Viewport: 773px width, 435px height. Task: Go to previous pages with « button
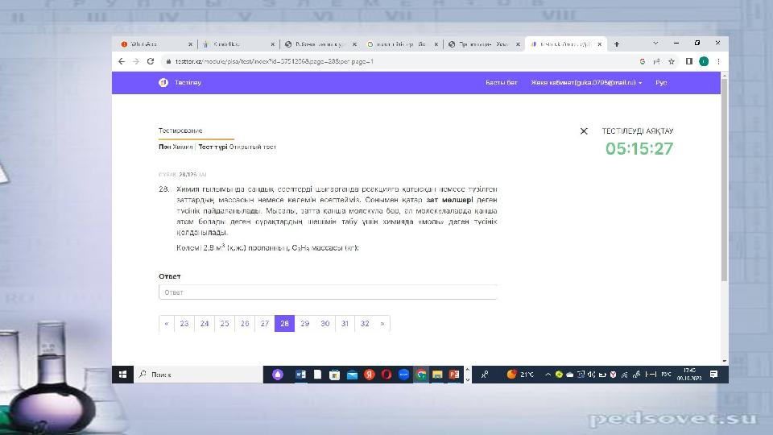(x=167, y=324)
